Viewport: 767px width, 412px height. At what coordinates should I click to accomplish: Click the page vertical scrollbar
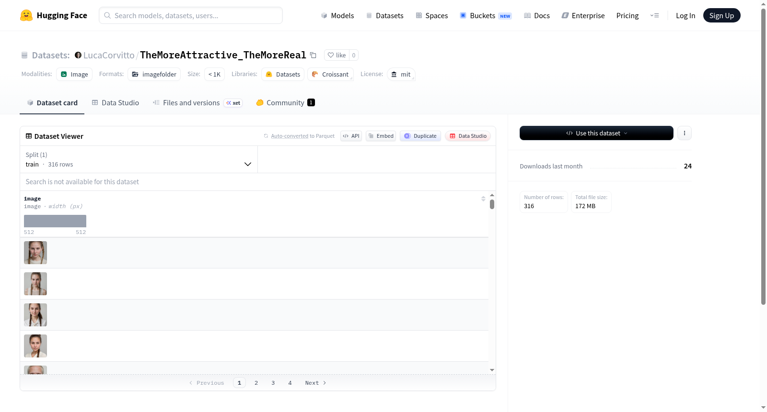tap(763, 156)
